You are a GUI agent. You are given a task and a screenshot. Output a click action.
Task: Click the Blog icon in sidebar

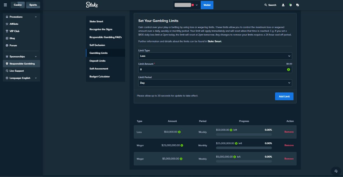point(7,38)
